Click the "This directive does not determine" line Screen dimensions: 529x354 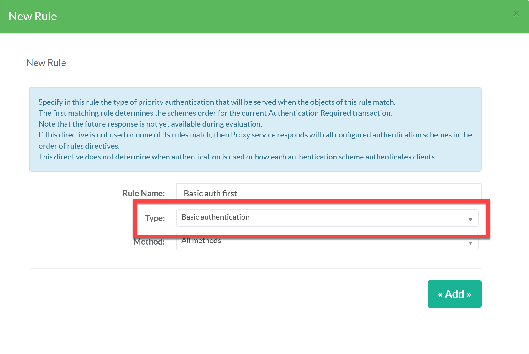tap(237, 157)
